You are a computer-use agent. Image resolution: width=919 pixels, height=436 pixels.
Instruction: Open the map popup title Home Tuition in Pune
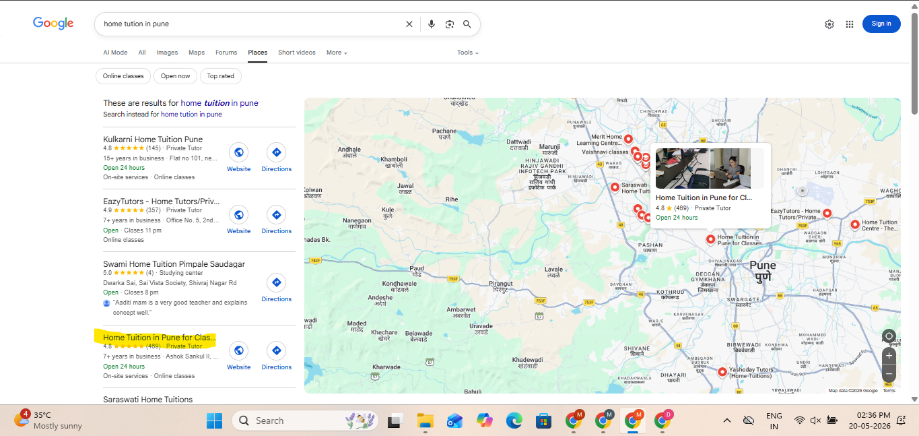coord(704,198)
